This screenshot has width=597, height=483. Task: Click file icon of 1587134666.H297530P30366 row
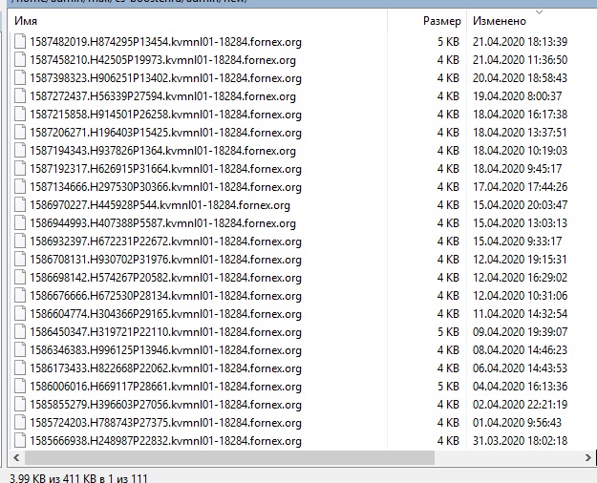tap(20, 187)
